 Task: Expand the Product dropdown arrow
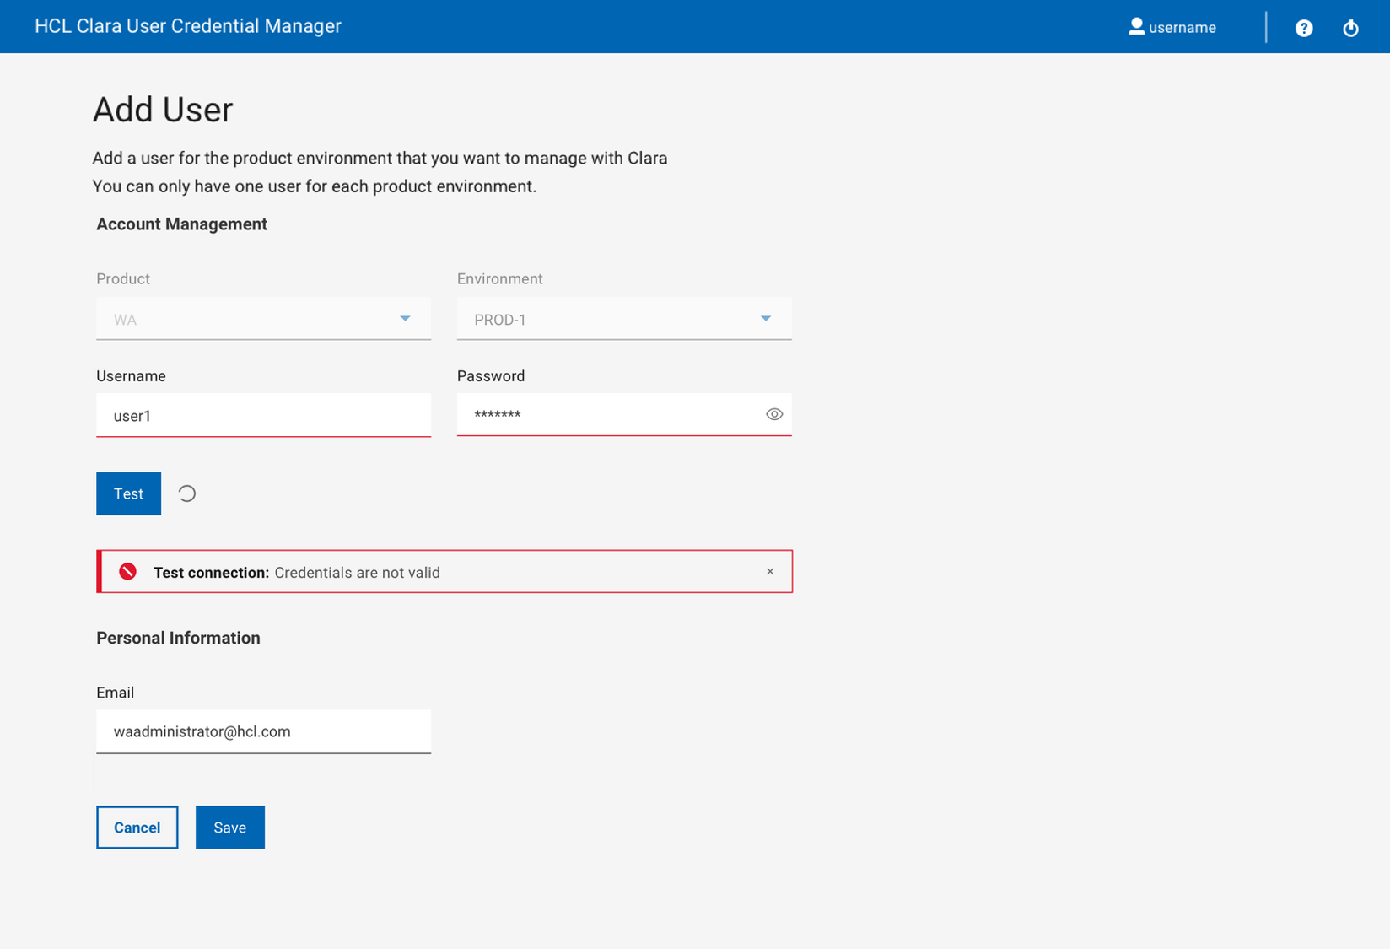(405, 319)
